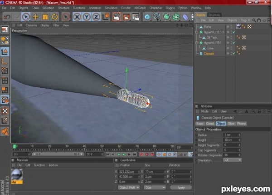This screenshot has width=272, height=195.
Task: Toggle HyperNURBS 1 enable checkmark
Action: pos(234,32)
